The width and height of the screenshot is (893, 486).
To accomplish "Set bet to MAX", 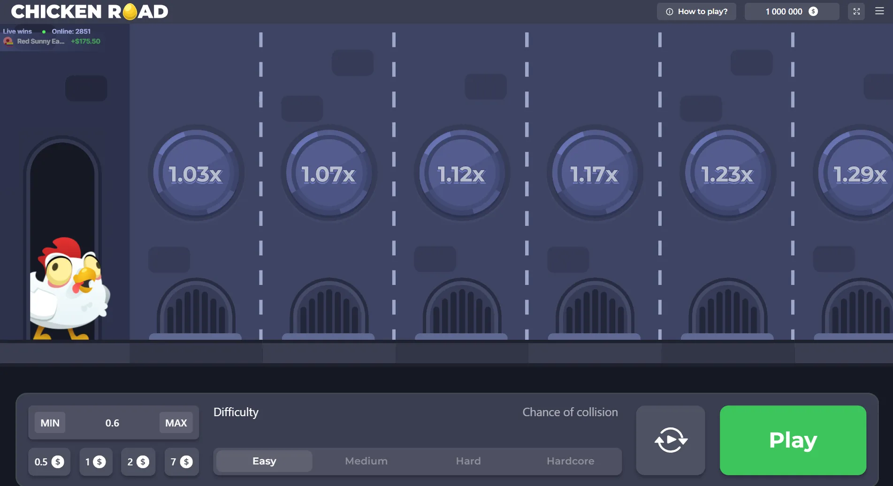I will coord(176,423).
